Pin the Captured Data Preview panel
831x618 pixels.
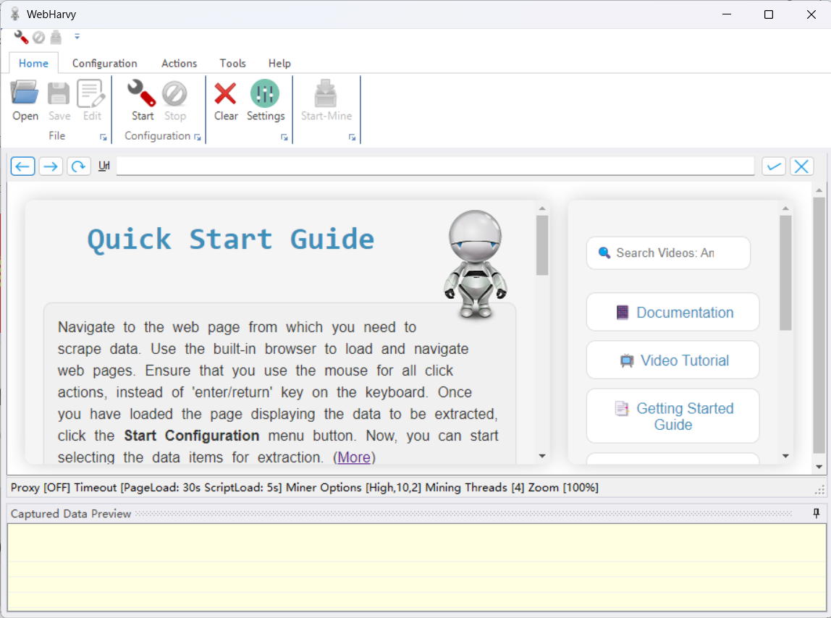[817, 514]
